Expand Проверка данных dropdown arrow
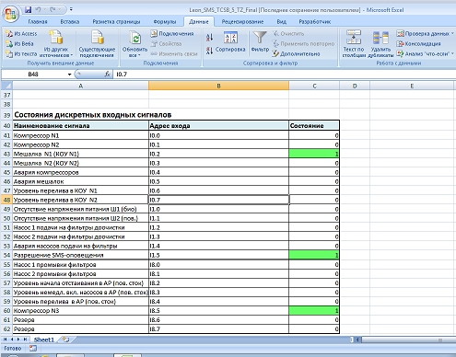Viewport: 456px width, 357px height. pyautogui.click(x=452, y=34)
